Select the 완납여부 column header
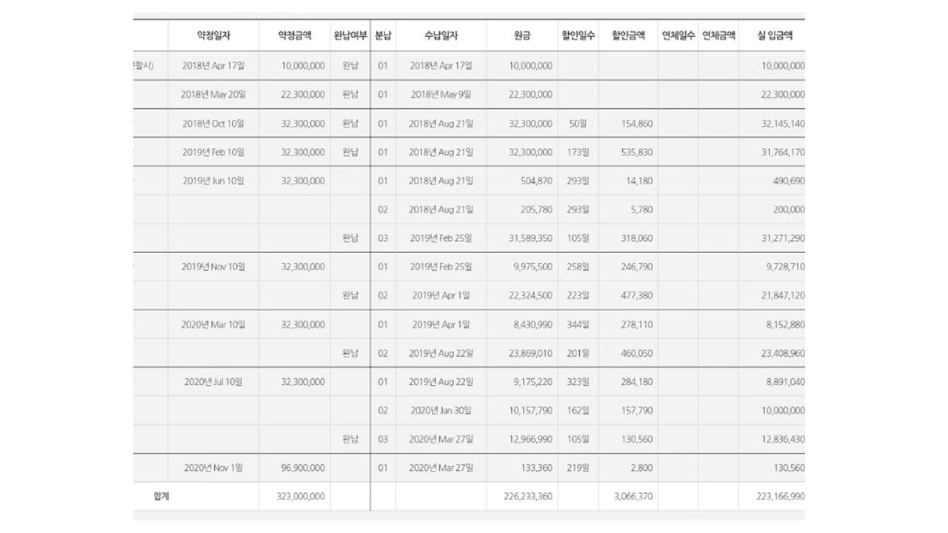The image size is (948, 533). tap(350, 35)
